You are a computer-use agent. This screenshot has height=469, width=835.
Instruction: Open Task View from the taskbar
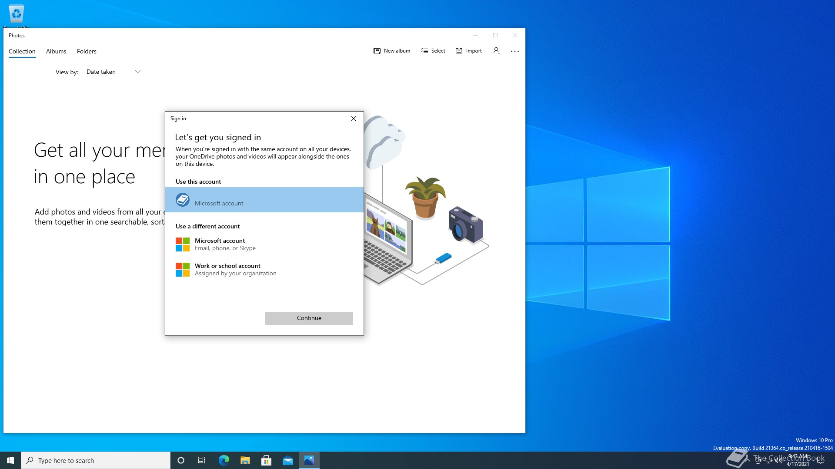(202, 460)
